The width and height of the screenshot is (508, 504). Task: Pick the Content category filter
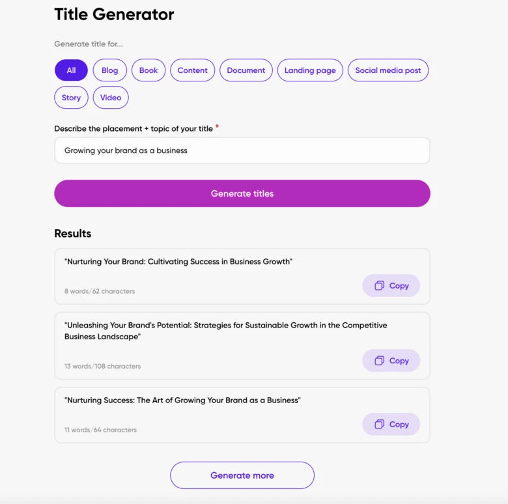(x=192, y=70)
